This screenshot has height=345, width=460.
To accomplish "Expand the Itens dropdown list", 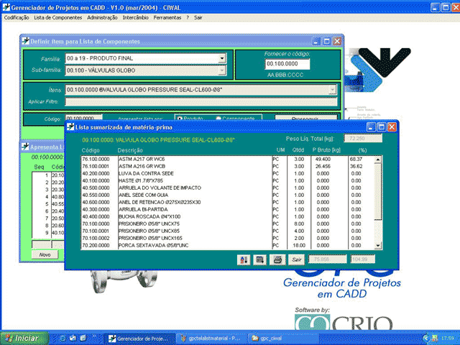I will [332, 90].
